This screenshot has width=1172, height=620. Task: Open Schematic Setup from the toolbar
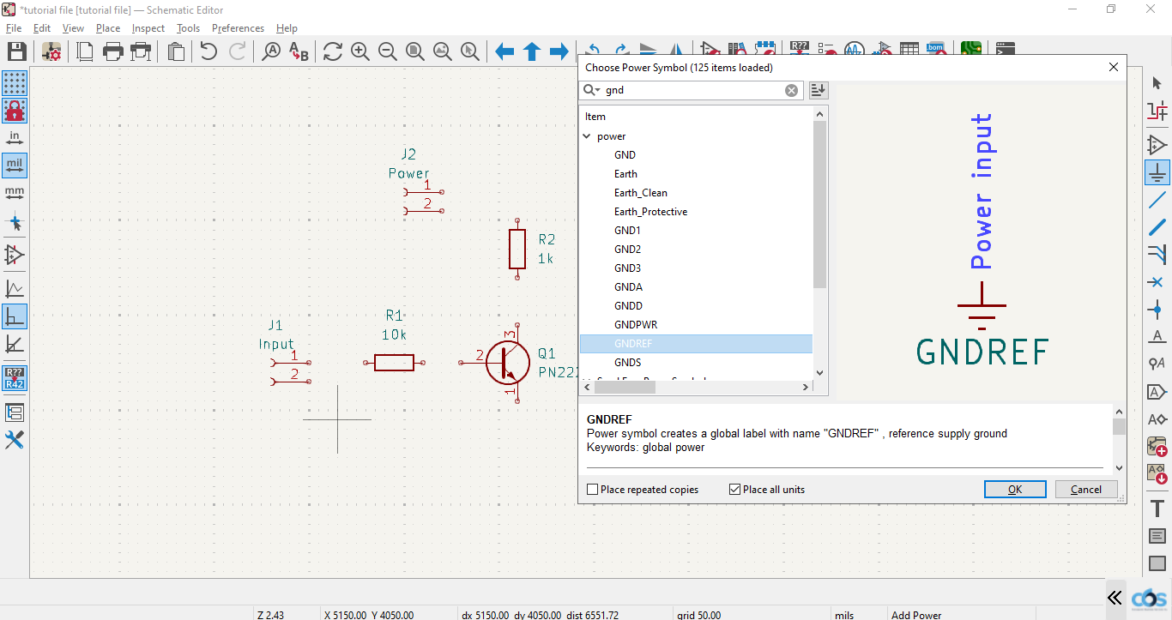[x=51, y=51]
